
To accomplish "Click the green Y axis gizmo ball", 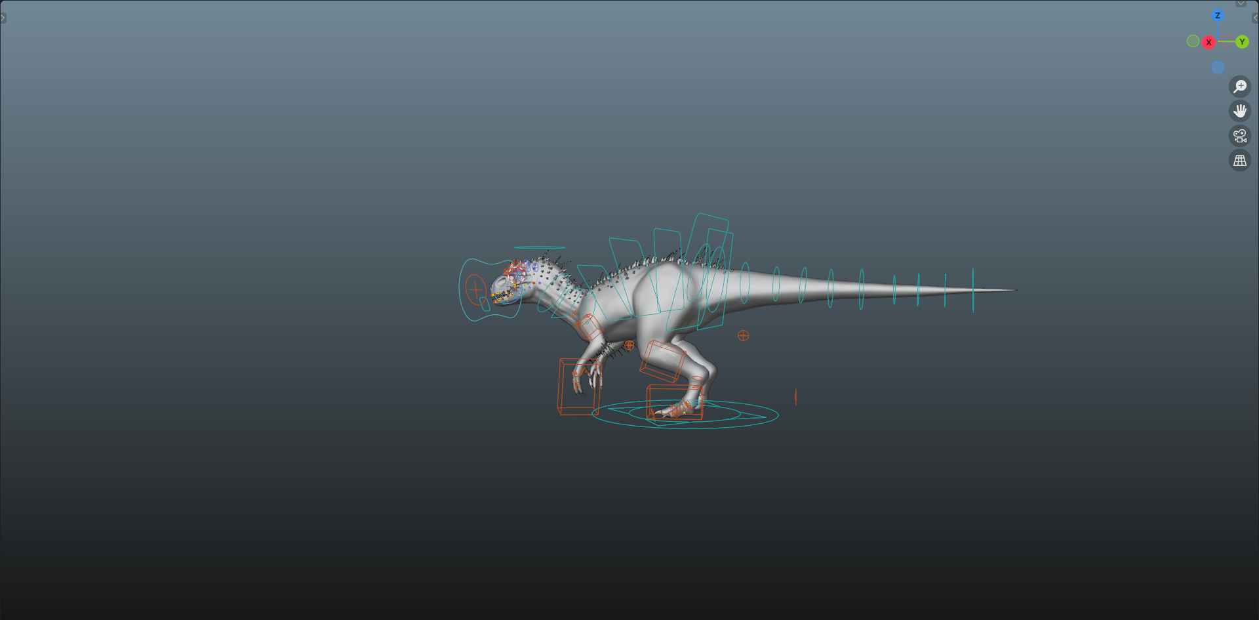I will [1242, 42].
